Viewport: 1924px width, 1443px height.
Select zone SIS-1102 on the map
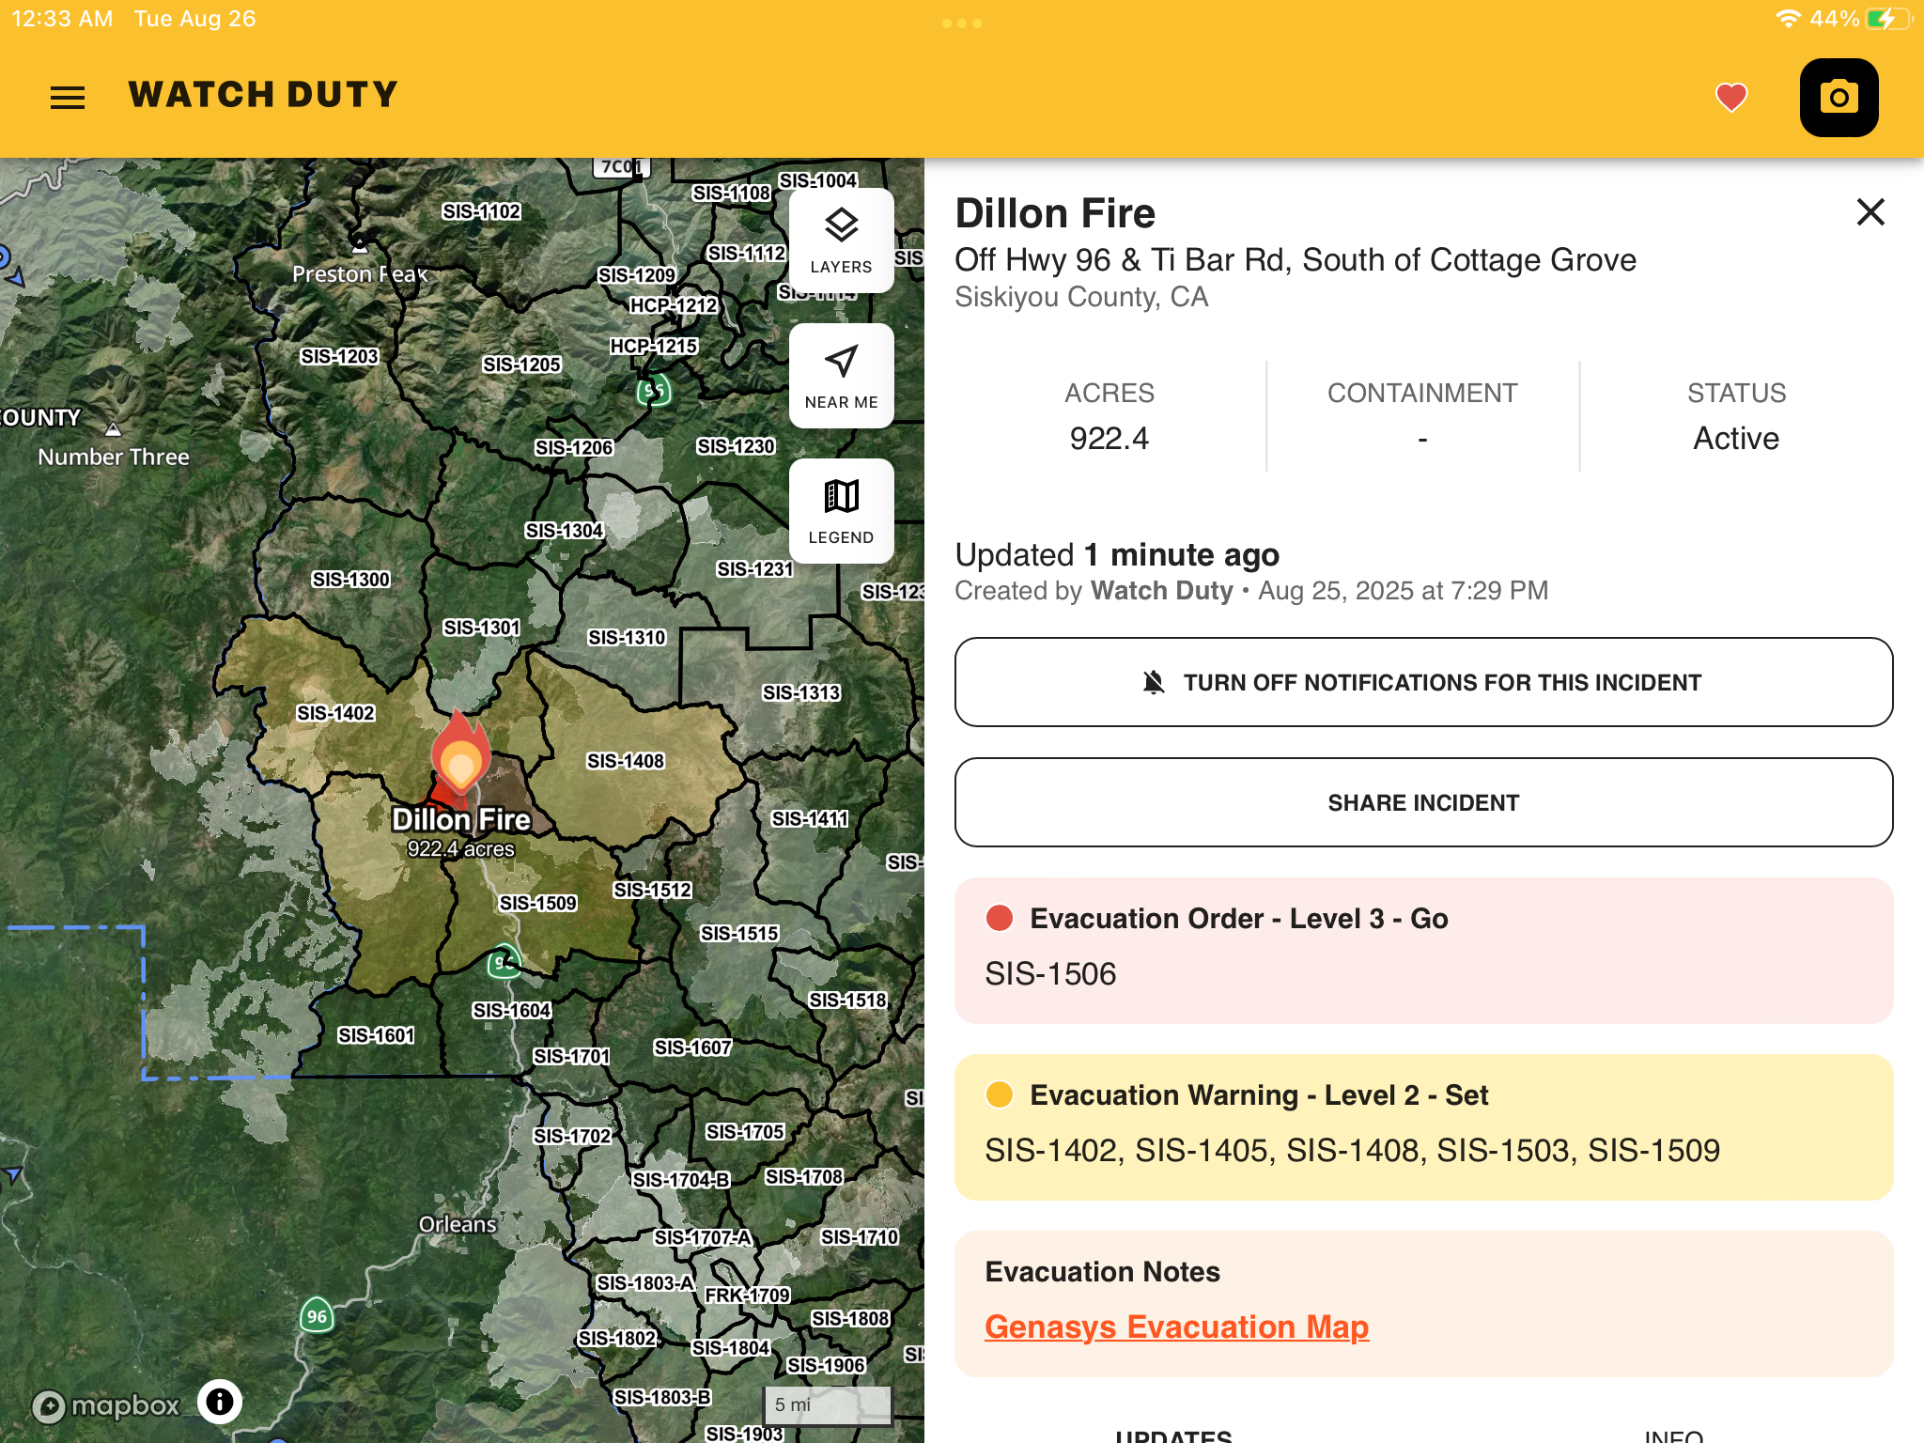(482, 211)
